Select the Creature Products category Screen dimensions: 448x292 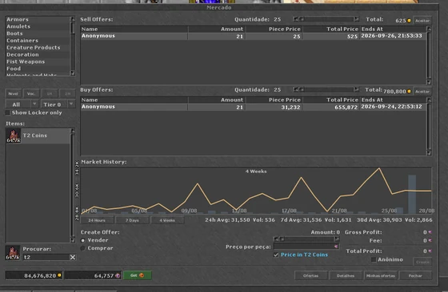34,48
